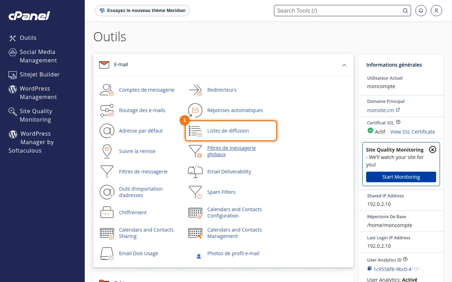Viewport: 452px width, 282px height.
Task: Go to Outils in the sidebar
Action: [23, 38]
